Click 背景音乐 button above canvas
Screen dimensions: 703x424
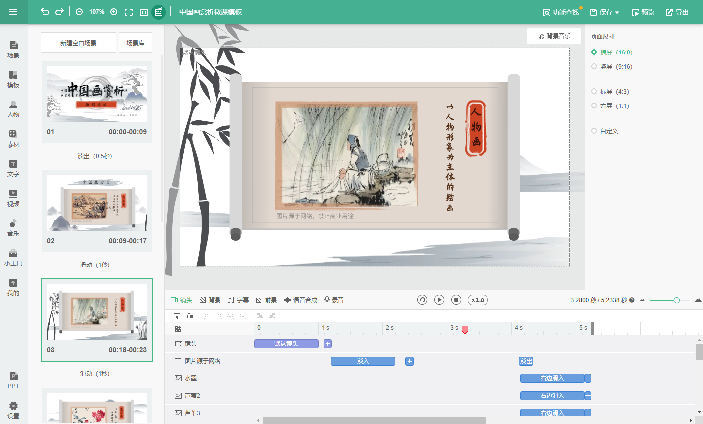(554, 36)
